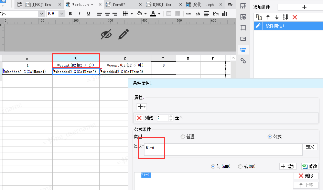Choose the 或(OR) radio option

pyautogui.click(x=240, y=166)
